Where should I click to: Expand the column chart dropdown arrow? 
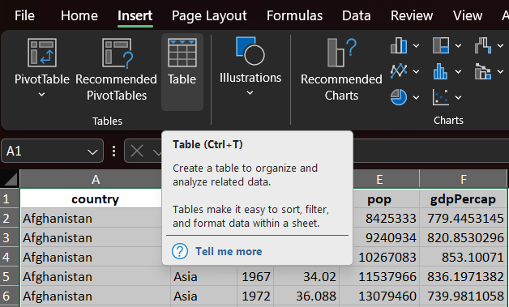pos(416,45)
